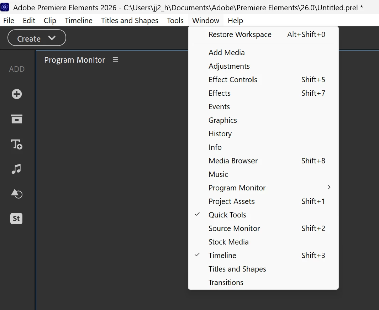Select Project Assets menu entry
Image resolution: width=379 pixels, height=310 pixels.
[x=263, y=201]
